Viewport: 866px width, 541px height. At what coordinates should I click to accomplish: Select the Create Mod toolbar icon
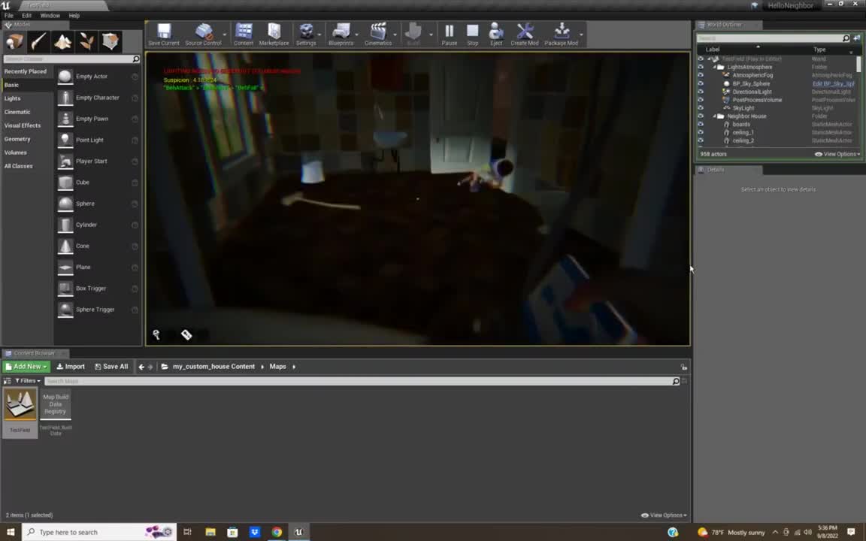(x=524, y=32)
